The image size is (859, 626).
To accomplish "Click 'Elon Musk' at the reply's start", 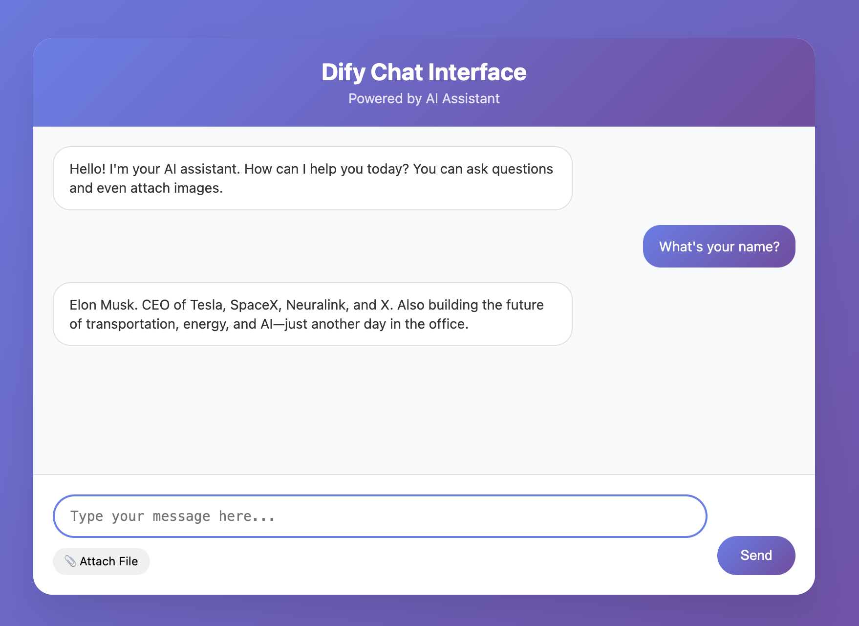I will tap(103, 305).
